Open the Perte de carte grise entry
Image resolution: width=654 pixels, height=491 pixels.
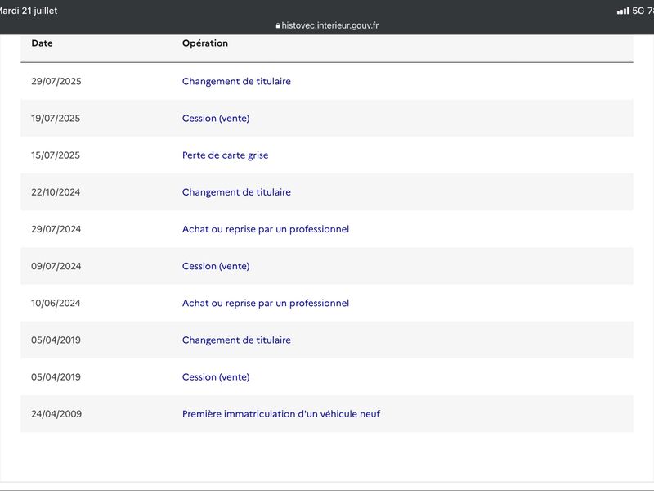click(x=226, y=155)
